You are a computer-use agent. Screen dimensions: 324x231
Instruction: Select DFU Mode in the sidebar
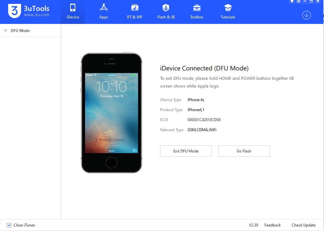point(30,31)
